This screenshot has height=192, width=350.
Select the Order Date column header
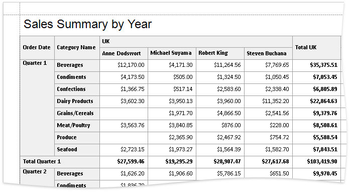pos(37,48)
